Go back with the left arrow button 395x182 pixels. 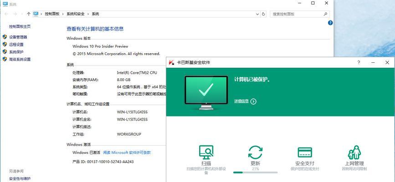pyautogui.click(x=6, y=14)
